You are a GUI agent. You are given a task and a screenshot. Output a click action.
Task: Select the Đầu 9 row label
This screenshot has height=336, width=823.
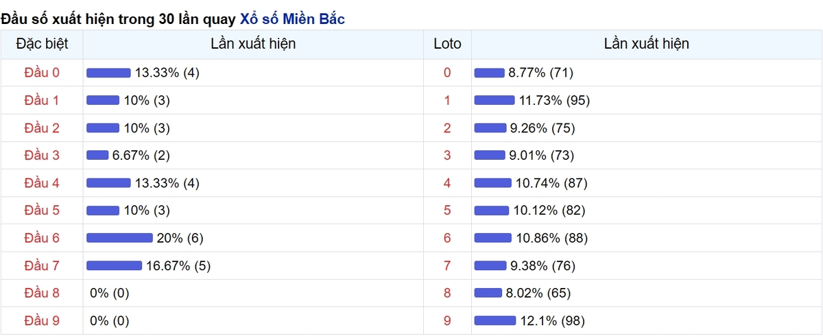coord(42,320)
